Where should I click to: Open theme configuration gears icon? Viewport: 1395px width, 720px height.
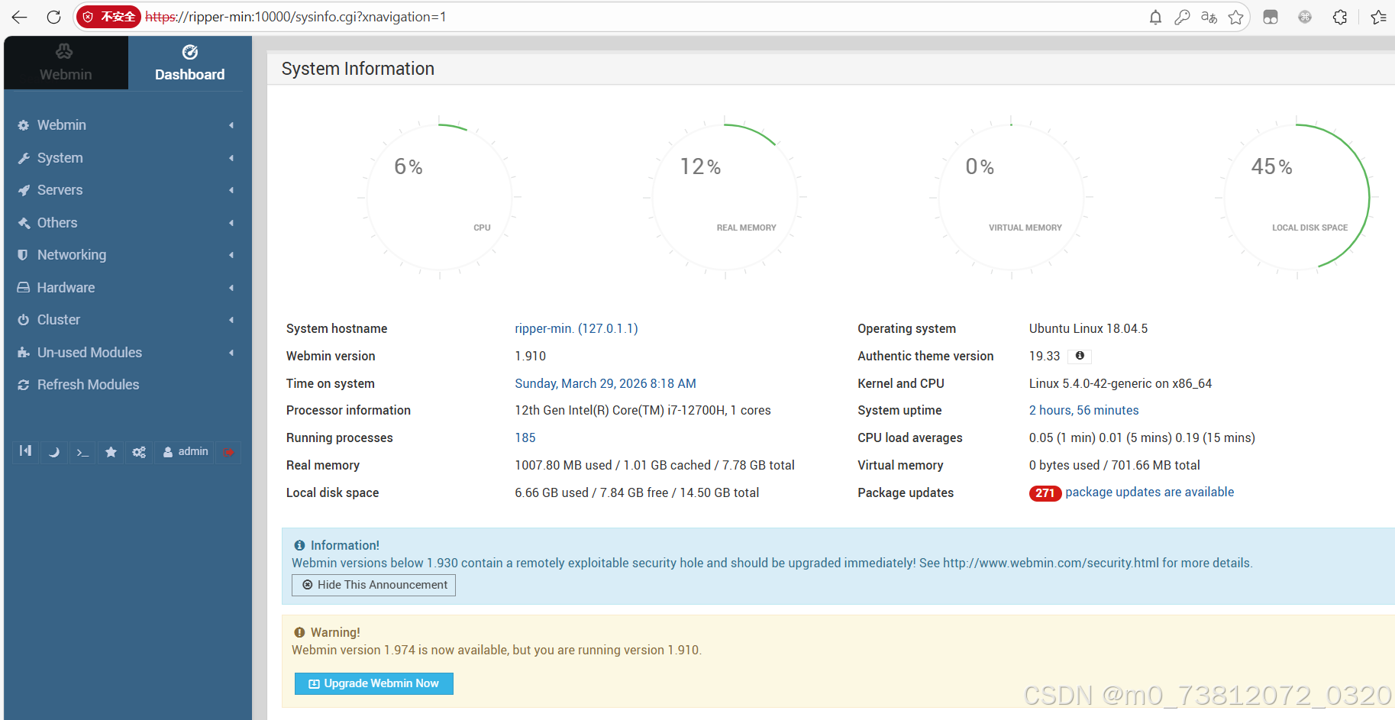click(139, 452)
